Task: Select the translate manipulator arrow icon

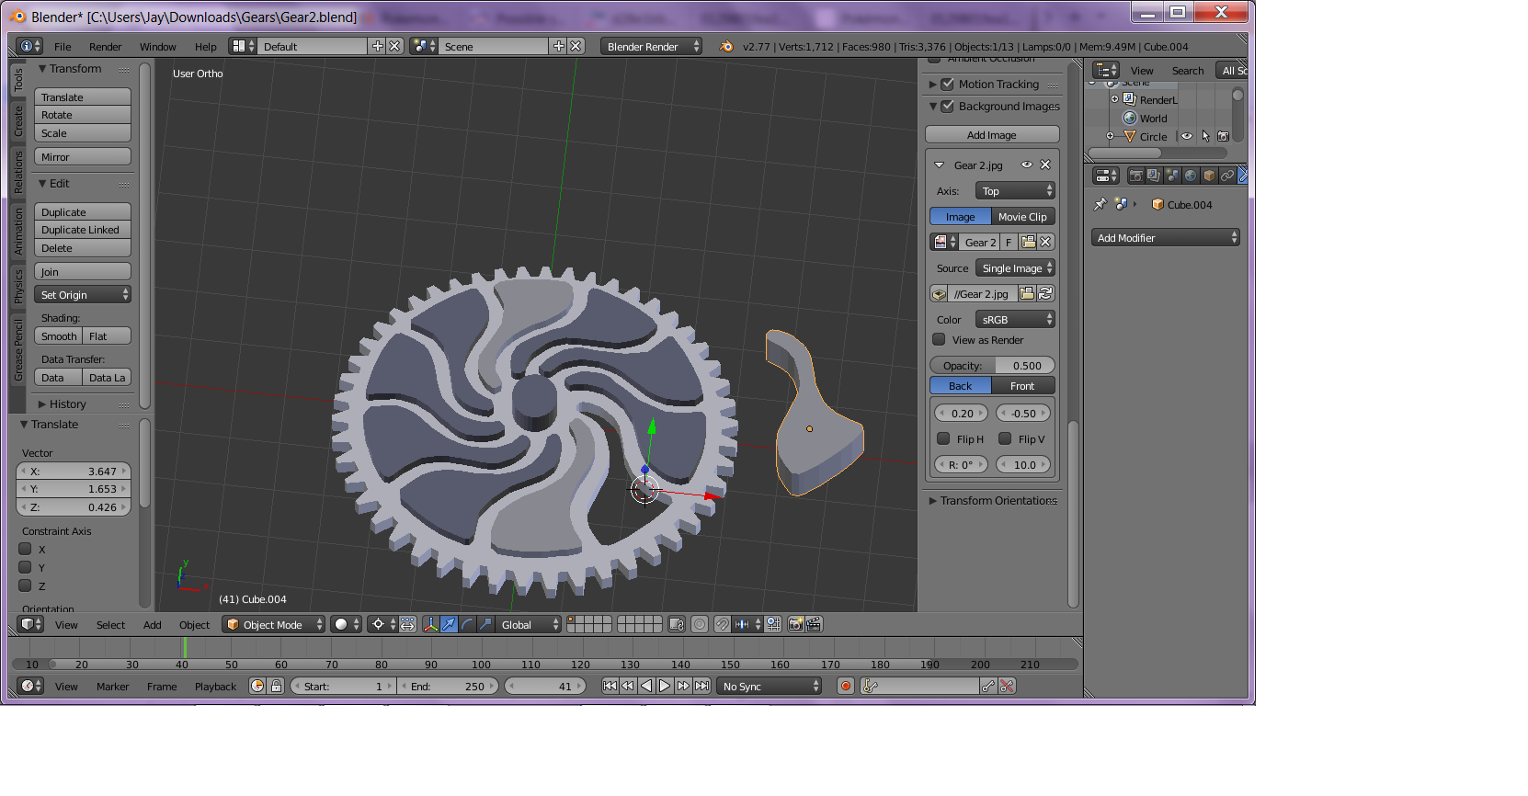Action: pyautogui.click(x=449, y=624)
